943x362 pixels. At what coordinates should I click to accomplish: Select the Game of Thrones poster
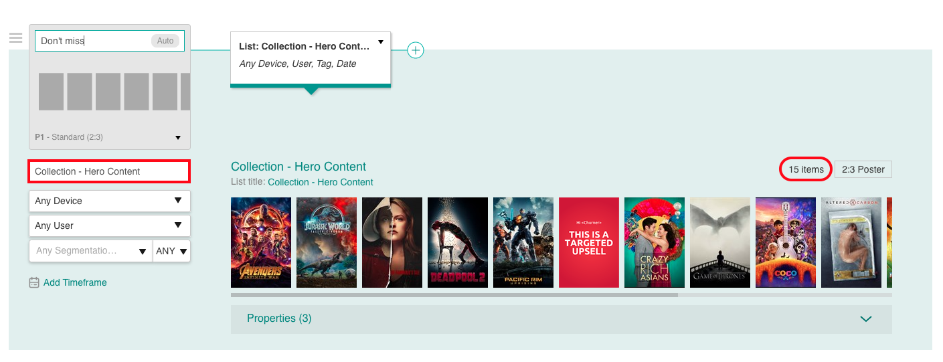point(720,242)
